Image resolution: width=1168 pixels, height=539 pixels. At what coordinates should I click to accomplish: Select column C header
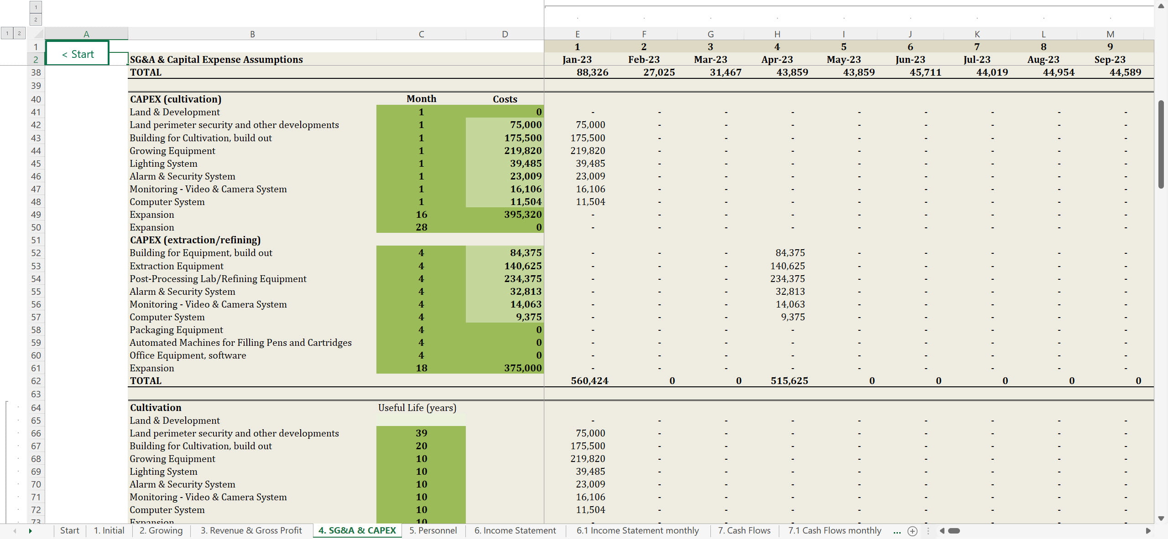(421, 34)
